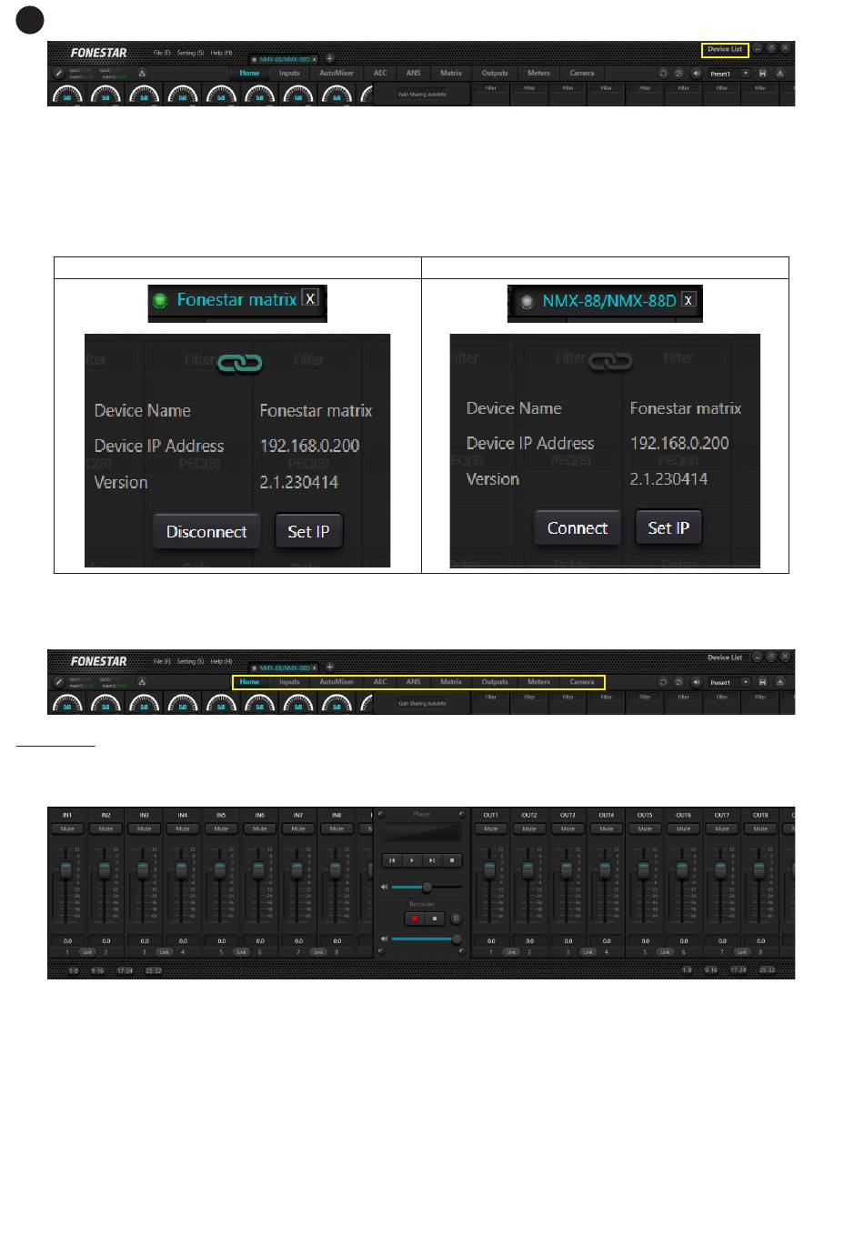
Task: Show input channels 17-24 page
Action: 125,970
